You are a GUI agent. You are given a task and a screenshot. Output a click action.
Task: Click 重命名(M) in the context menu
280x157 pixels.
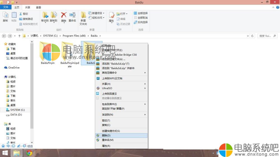(122, 140)
